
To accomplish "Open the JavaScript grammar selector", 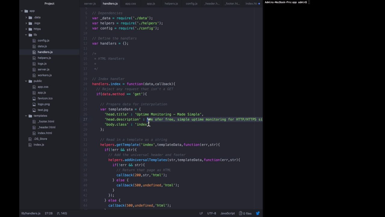I will tap(227, 213).
